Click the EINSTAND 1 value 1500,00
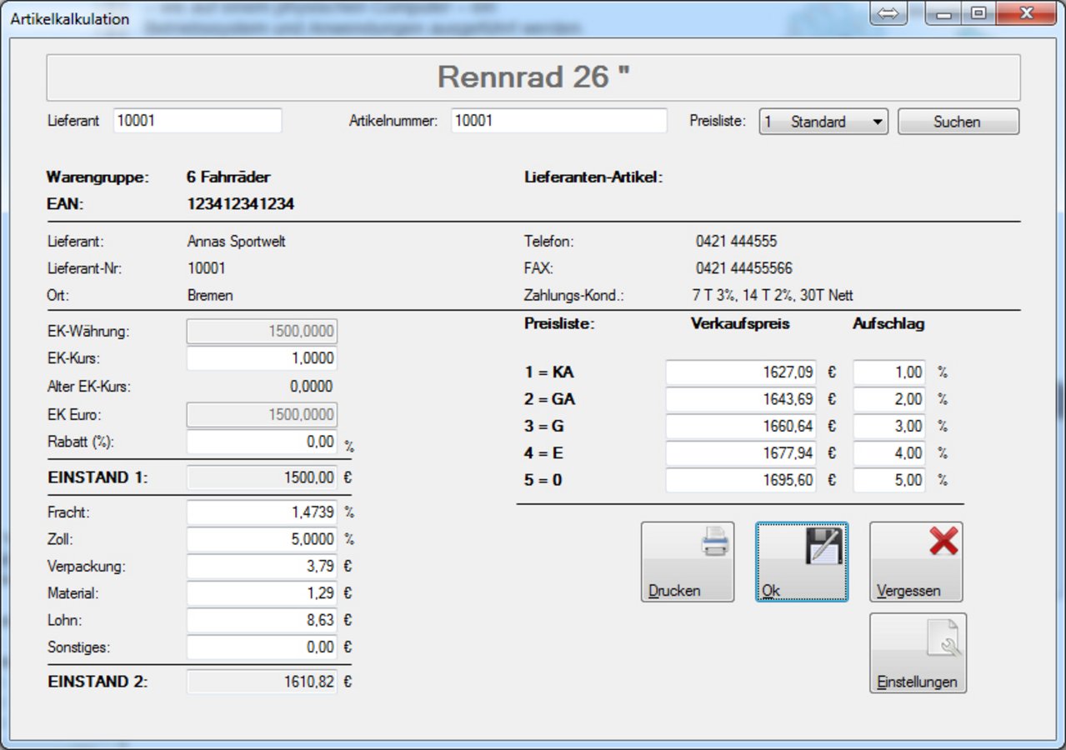Screen dimensions: 1066x750 pyautogui.click(x=262, y=478)
